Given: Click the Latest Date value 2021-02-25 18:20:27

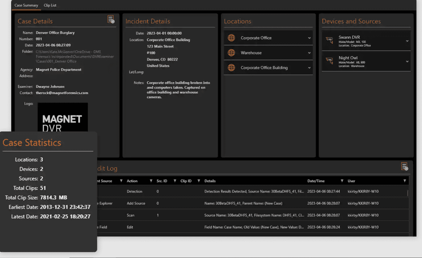Looking at the screenshot, I should (65, 217).
